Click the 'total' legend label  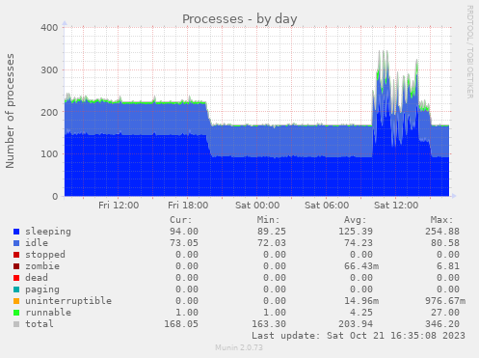[x=40, y=324]
